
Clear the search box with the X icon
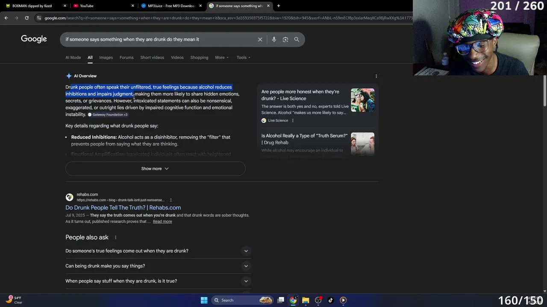(x=260, y=39)
